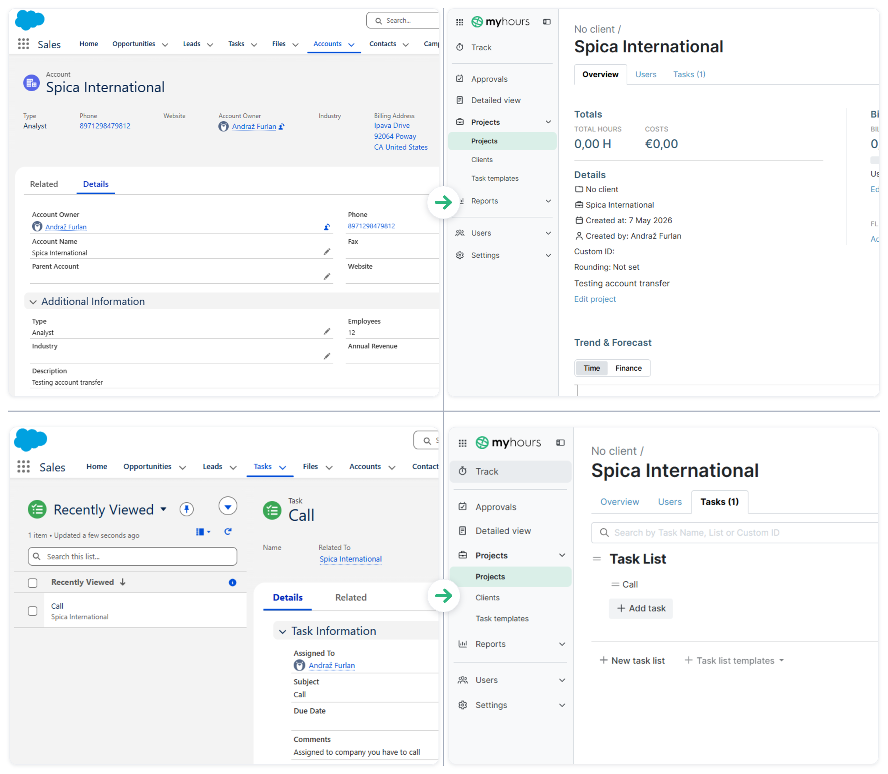The height and width of the screenshot is (774, 888).
Task: Click the Add task button
Action: click(641, 609)
